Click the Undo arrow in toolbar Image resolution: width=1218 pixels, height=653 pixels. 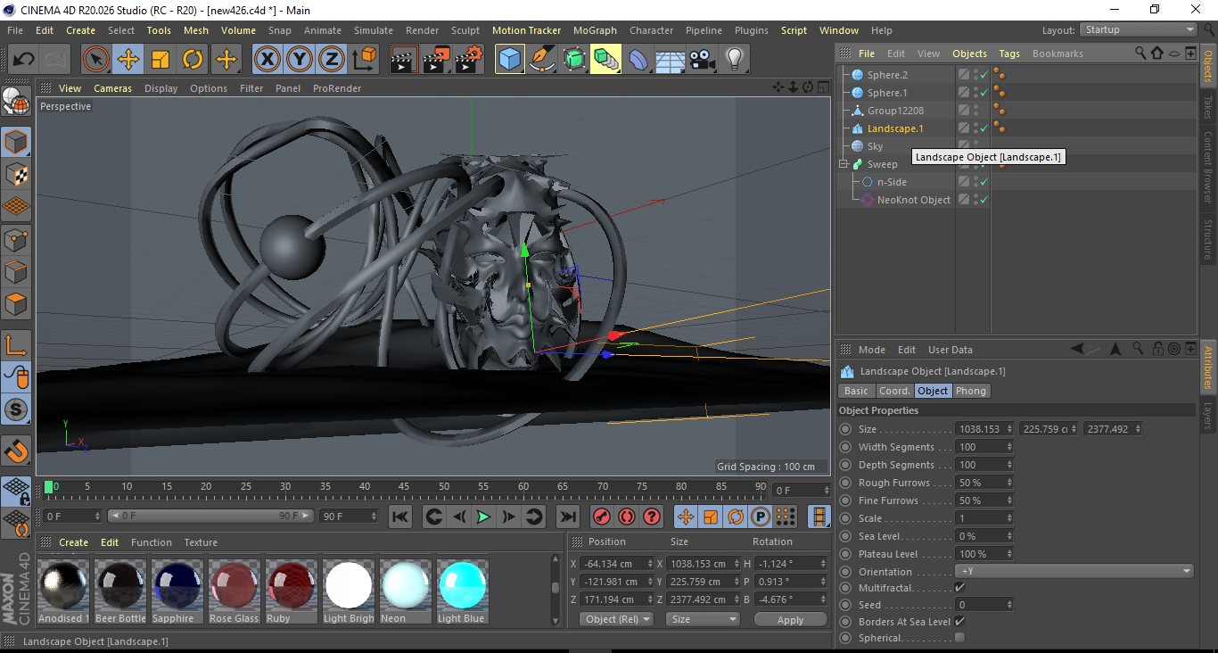(24, 60)
